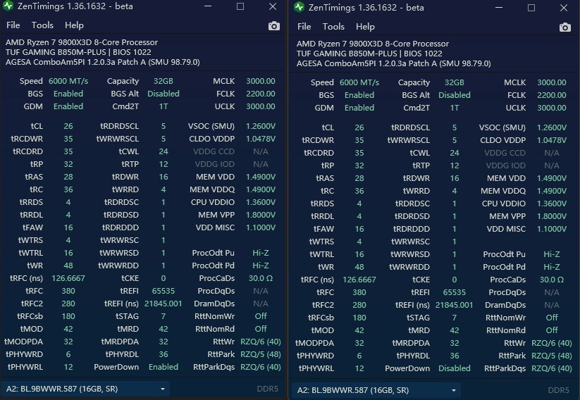This screenshot has width=580, height=400.
Task: Click ProcCaDs value 30.0 Ω in left window
Action: [261, 278]
